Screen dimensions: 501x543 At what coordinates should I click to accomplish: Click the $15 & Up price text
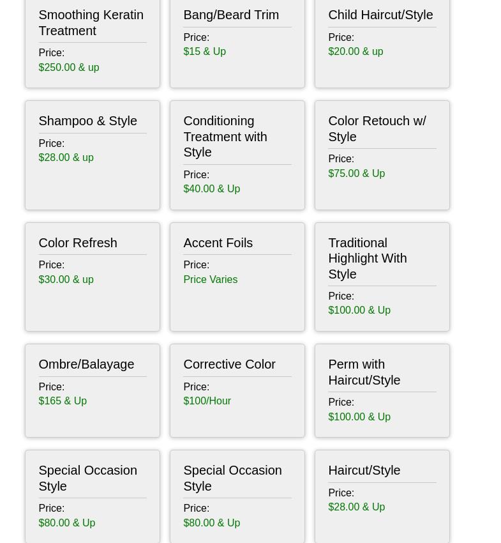tap(204, 52)
